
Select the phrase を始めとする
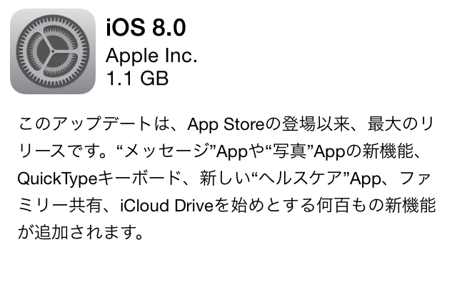265,205
